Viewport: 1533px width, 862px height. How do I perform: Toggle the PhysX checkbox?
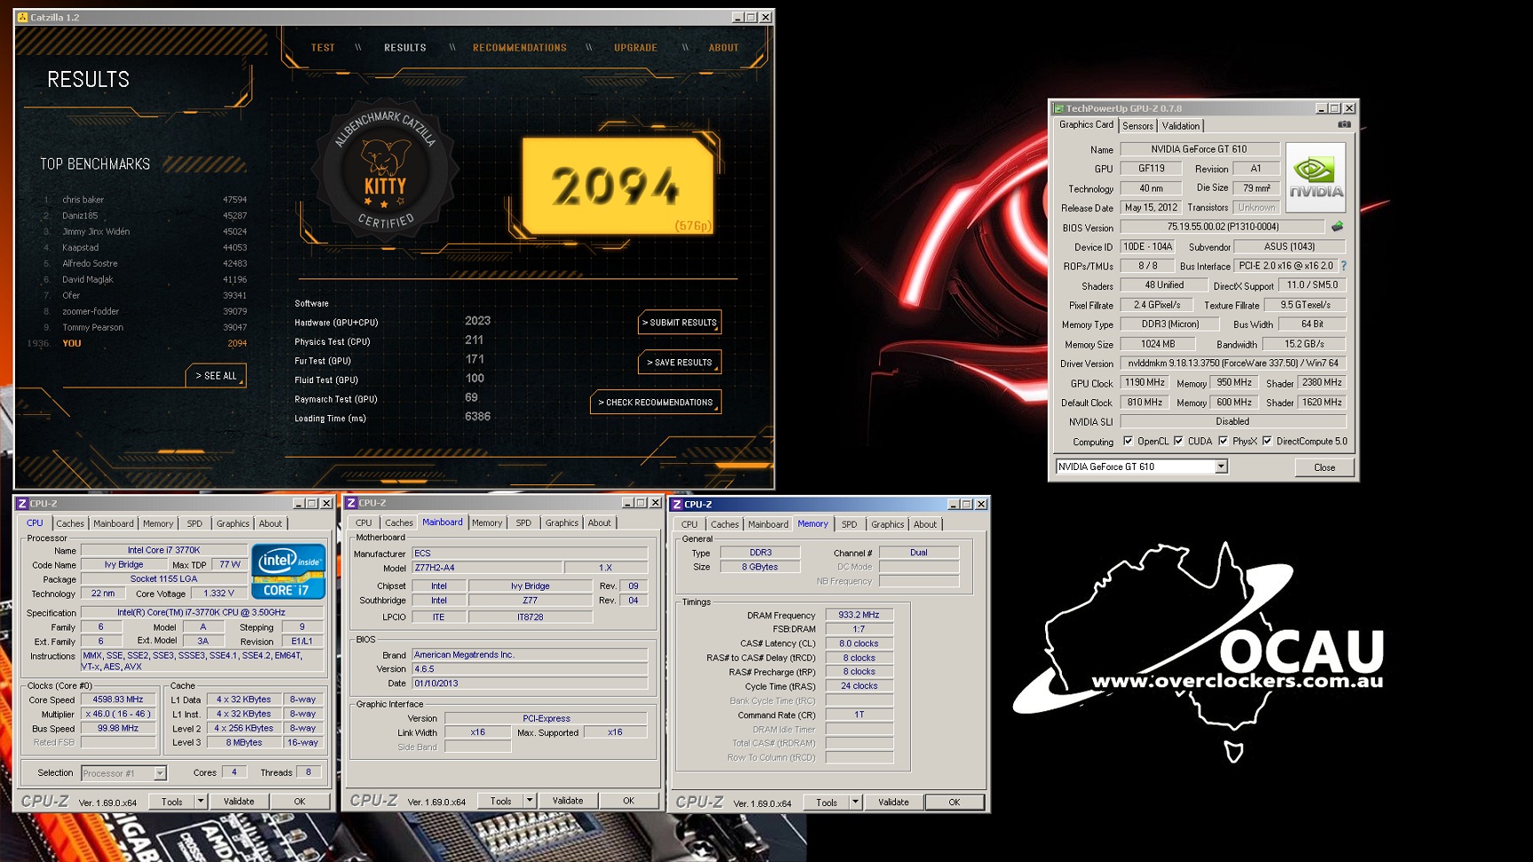(1223, 441)
